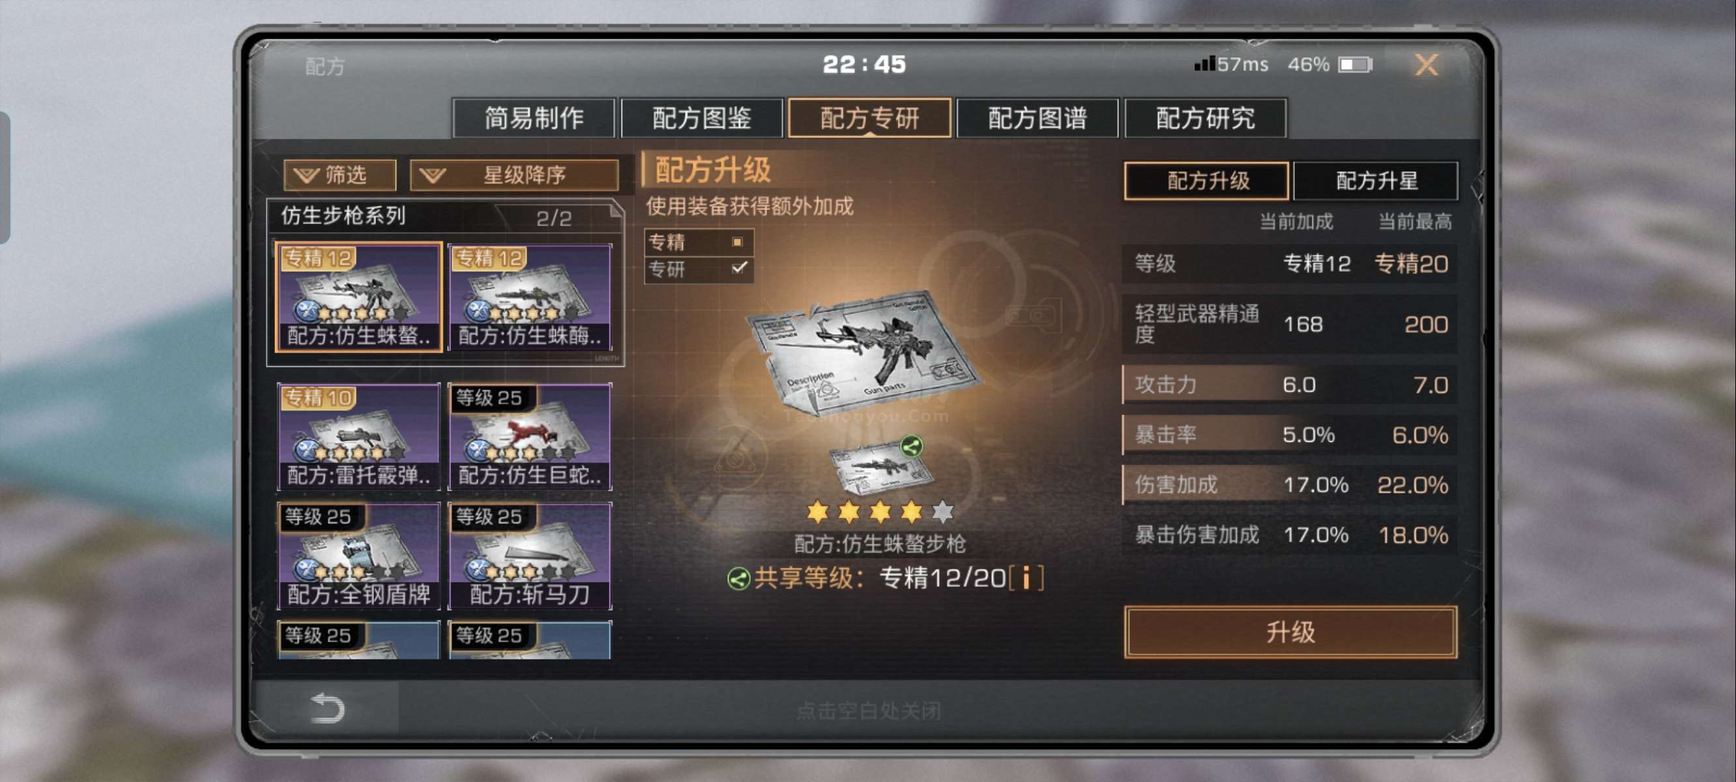The image size is (1736, 782).
Task: Select the 配方升级 button
Action: click(1207, 181)
